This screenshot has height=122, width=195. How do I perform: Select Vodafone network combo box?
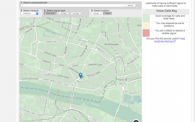coord(29,14)
